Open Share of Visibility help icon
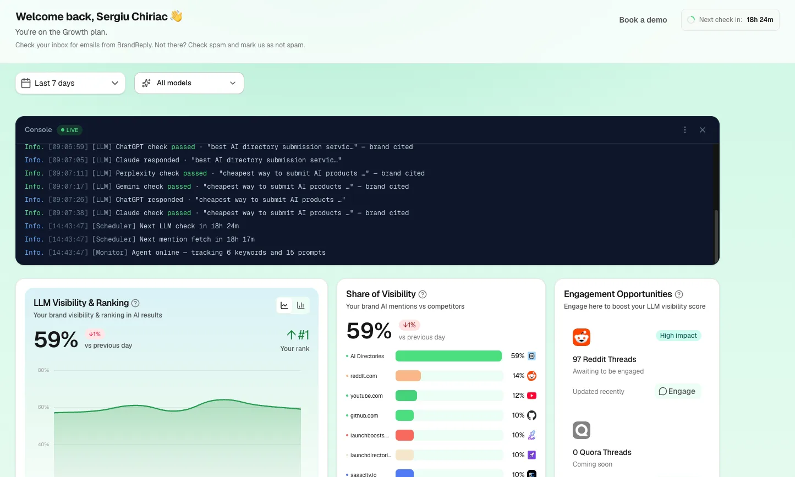Image resolution: width=795 pixels, height=477 pixels. [x=423, y=294]
